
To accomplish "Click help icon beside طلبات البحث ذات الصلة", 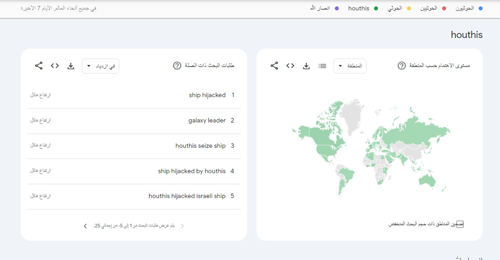I will click(177, 66).
